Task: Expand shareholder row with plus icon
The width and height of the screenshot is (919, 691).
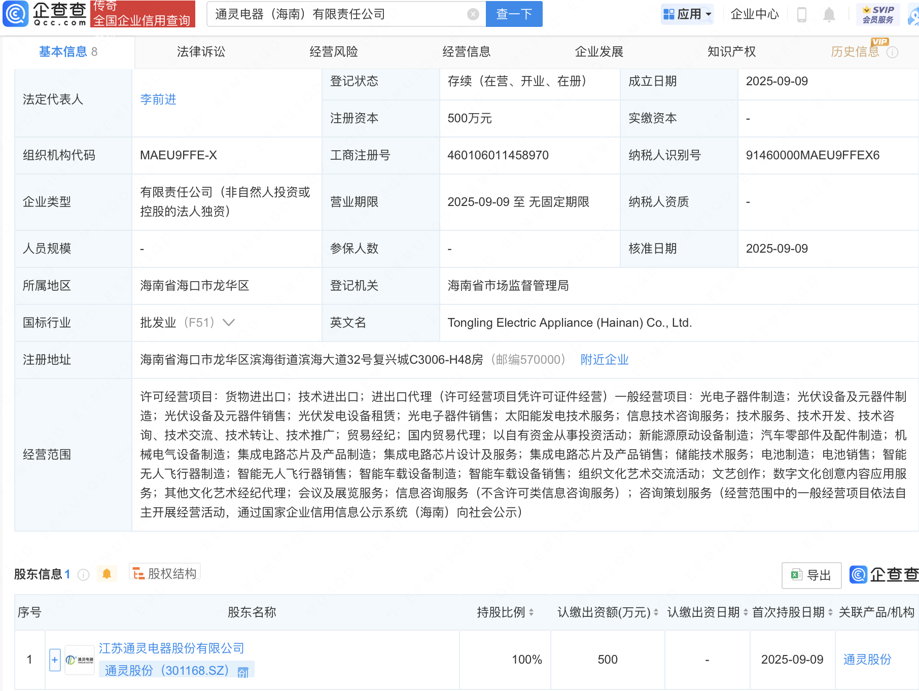Action: [x=55, y=660]
